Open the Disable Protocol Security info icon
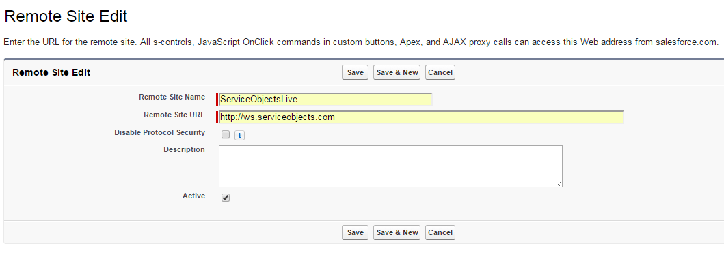This screenshot has height=259, width=724. (x=239, y=135)
